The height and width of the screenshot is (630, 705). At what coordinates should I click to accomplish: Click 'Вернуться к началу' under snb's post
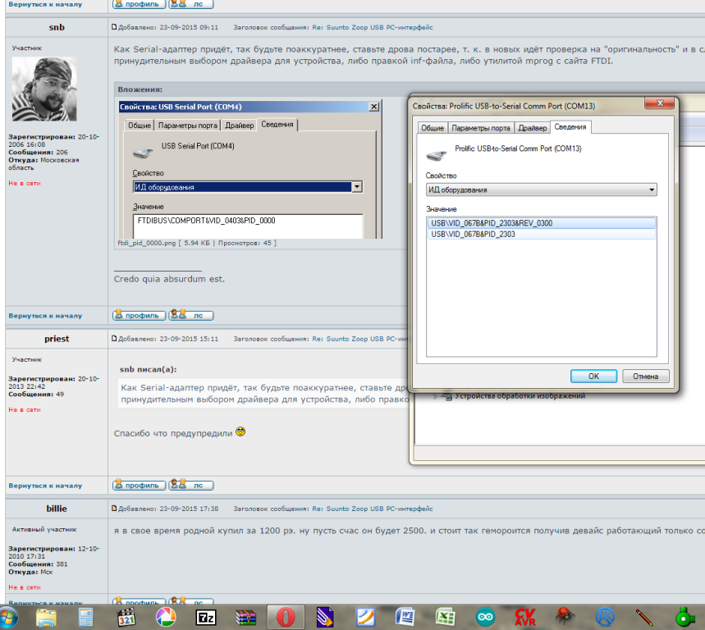(45, 316)
